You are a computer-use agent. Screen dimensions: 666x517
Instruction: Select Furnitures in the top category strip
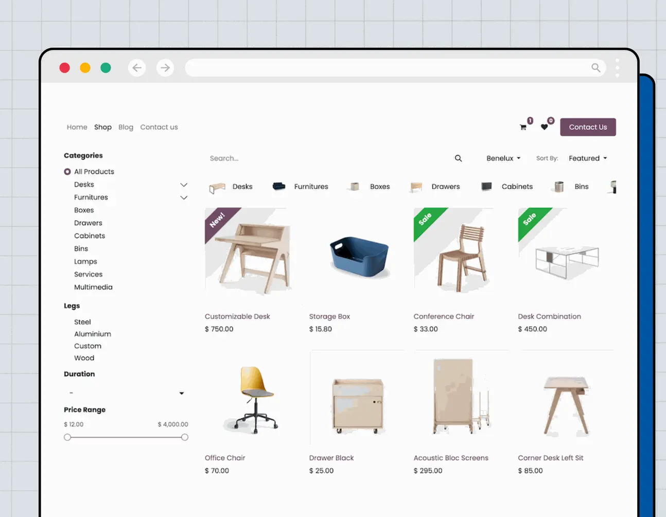311,187
